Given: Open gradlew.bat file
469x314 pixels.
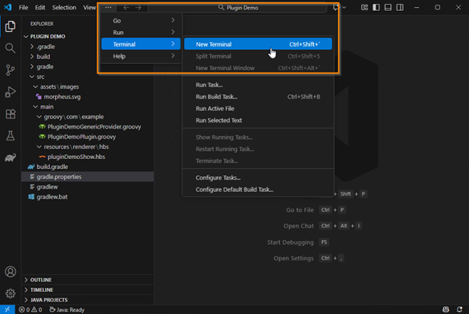Looking at the screenshot, I should pyautogui.click(x=88, y=197).
